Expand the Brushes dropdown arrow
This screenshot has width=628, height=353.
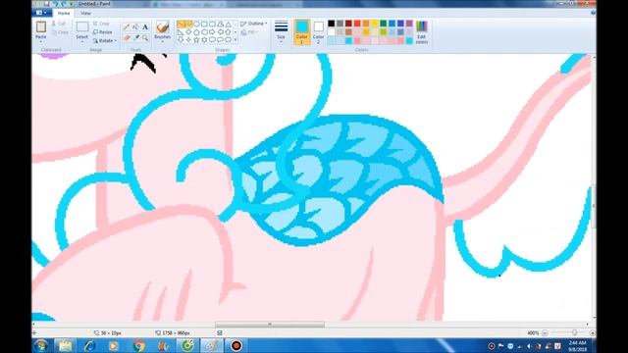coord(162,41)
